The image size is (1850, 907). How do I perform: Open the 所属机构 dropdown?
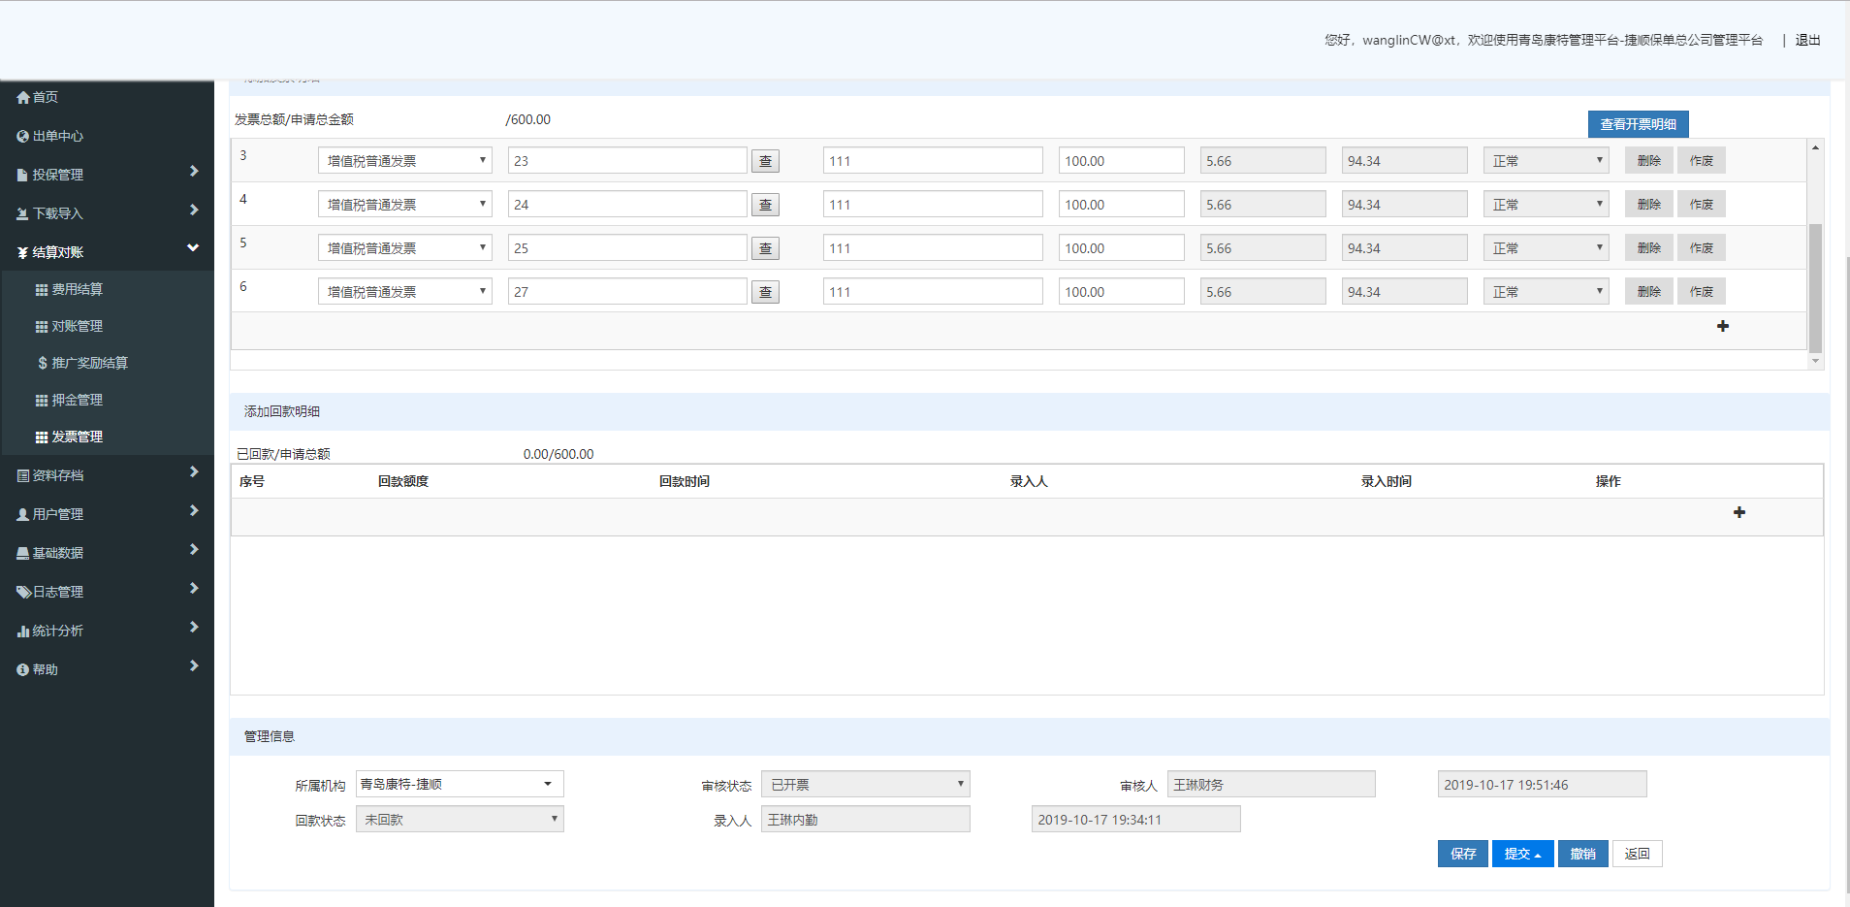coord(459,784)
